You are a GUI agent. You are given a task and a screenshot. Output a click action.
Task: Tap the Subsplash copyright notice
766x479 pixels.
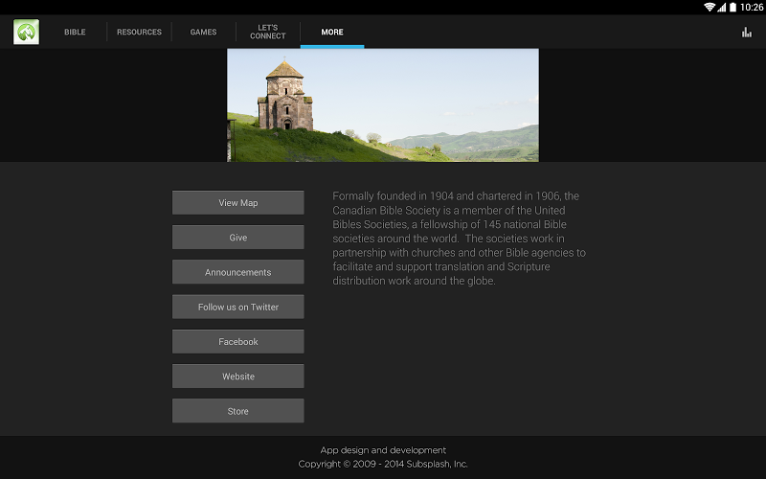383,464
